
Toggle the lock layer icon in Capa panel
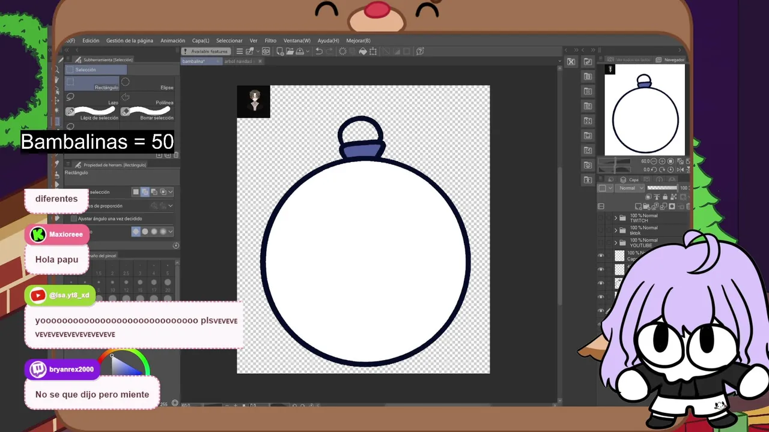pos(665,196)
